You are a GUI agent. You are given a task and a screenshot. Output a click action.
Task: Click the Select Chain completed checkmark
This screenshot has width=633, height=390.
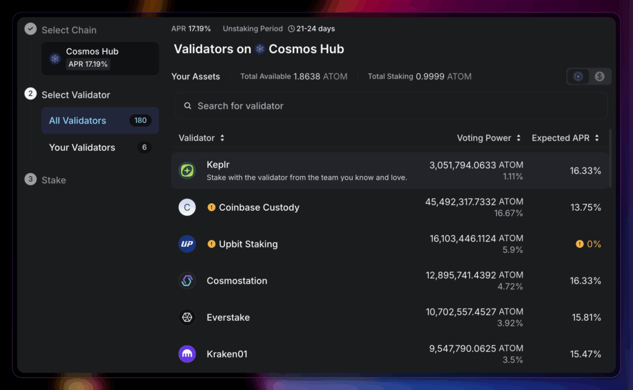[30, 29]
